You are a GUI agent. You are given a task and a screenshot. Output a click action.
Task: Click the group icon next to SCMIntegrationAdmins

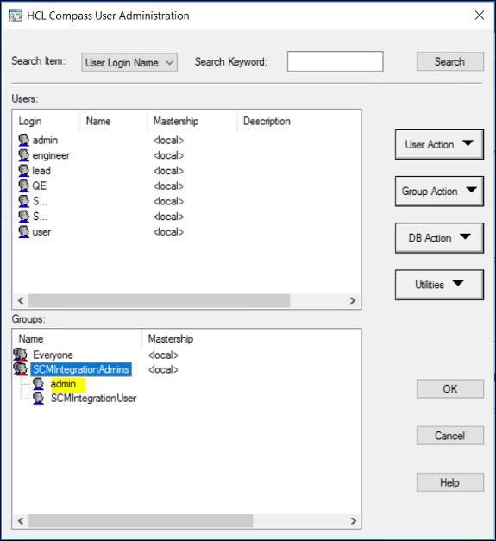[21, 369]
